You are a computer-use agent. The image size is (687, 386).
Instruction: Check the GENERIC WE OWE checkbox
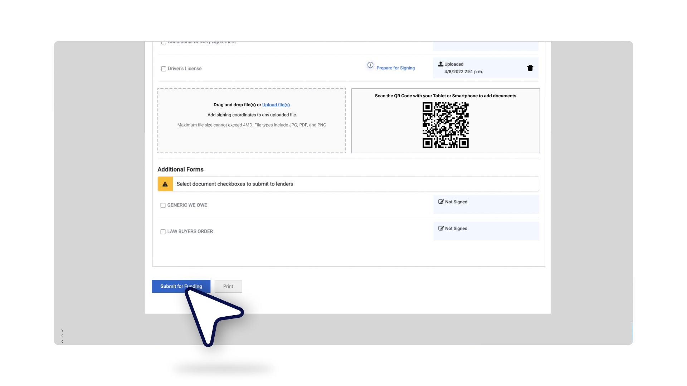click(163, 206)
